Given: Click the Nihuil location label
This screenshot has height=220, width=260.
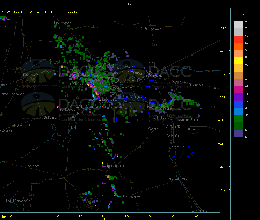Looking at the screenshot, I should [68, 132].
